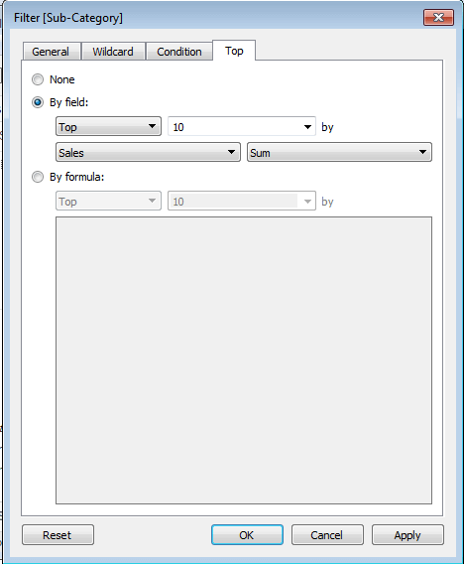The height and width of the screenshot is (564, 464).
Task: Click the formula text area
Action: point(244,360)
